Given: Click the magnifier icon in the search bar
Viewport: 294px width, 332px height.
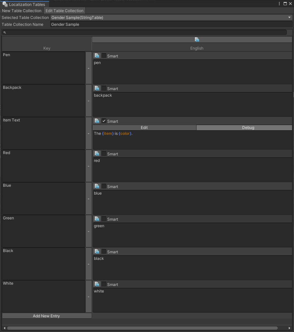Looking at the screenshot, I should tap(5, 32).
